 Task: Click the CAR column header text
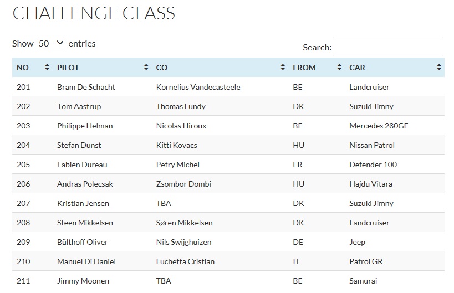(357, 68)
